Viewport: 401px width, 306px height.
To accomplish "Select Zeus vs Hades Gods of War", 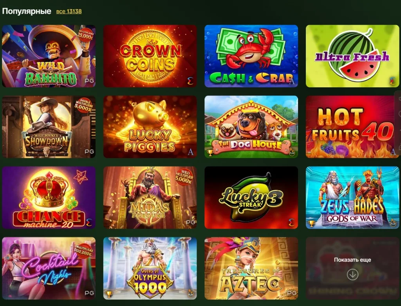I will tap(352, 198).
